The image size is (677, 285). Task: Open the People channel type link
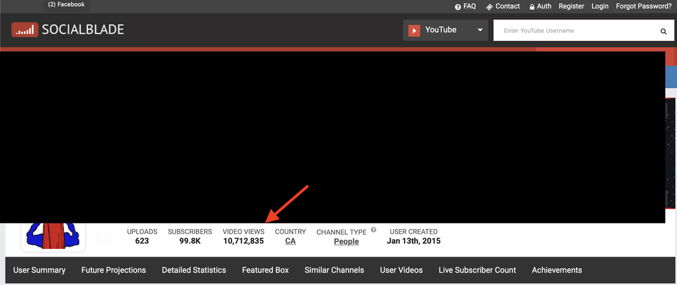(346, 241)
